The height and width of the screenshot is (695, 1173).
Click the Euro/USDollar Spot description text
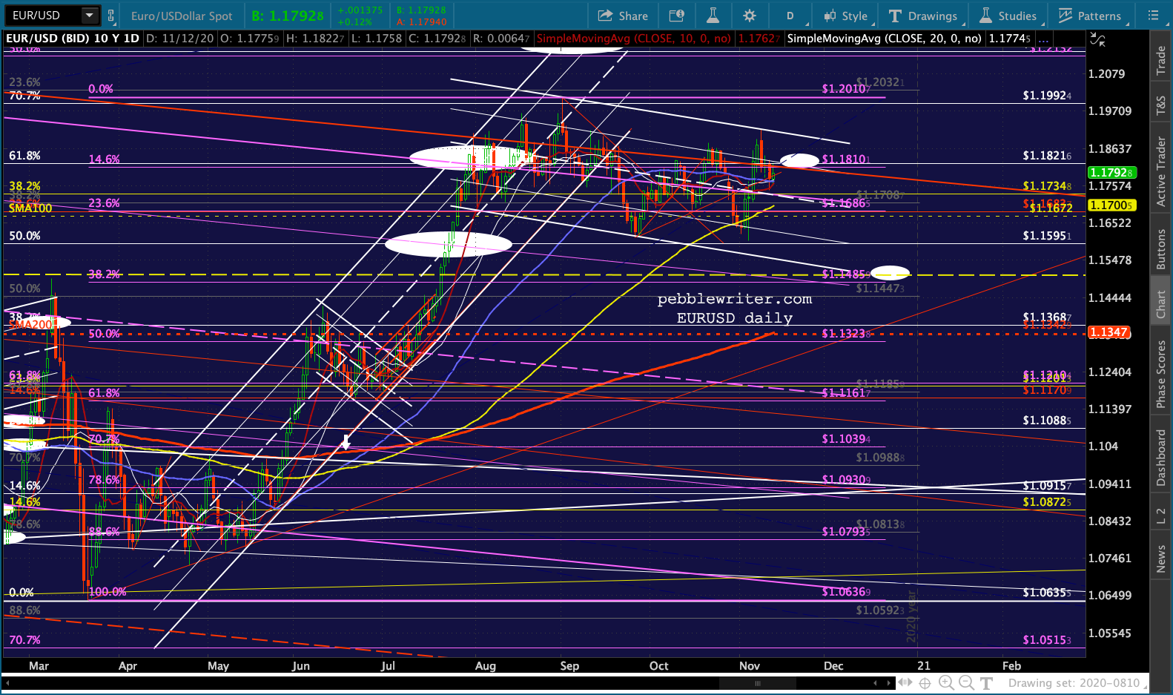[182, 16]
